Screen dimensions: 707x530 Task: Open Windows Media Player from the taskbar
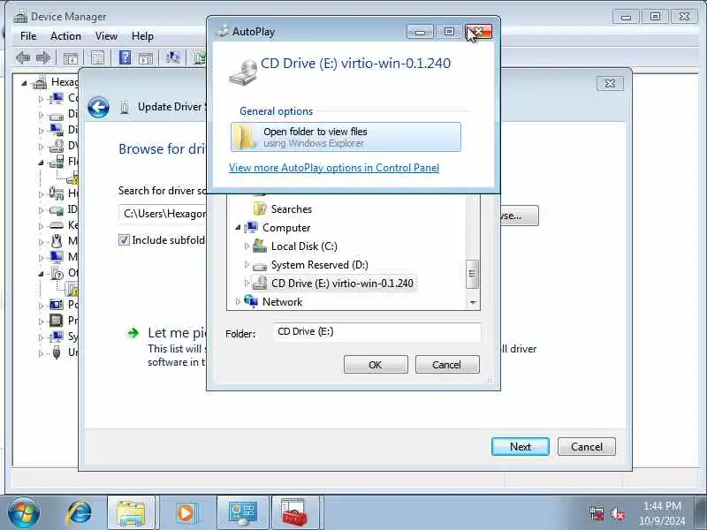point(186,513)
